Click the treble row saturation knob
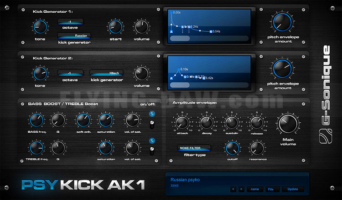The height and width of the screenshot is (200, 342). pos(106,148)
